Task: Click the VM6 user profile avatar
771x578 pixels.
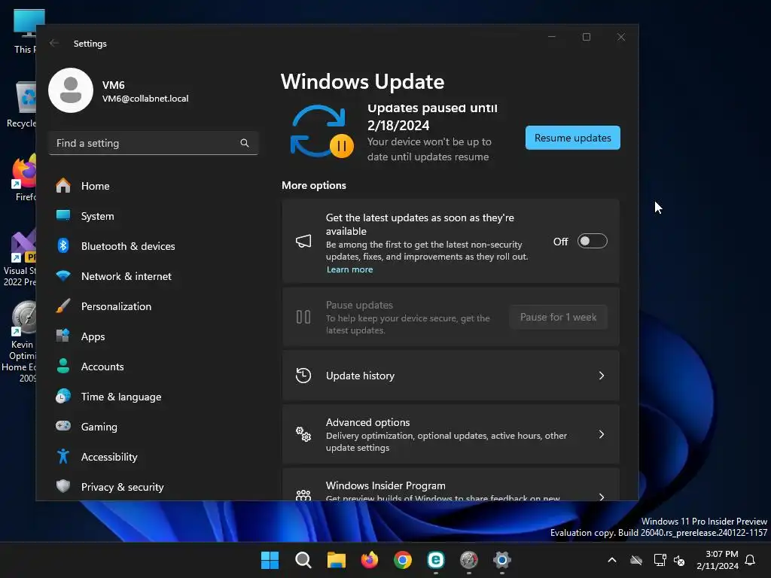Action: tap(71, 90)
